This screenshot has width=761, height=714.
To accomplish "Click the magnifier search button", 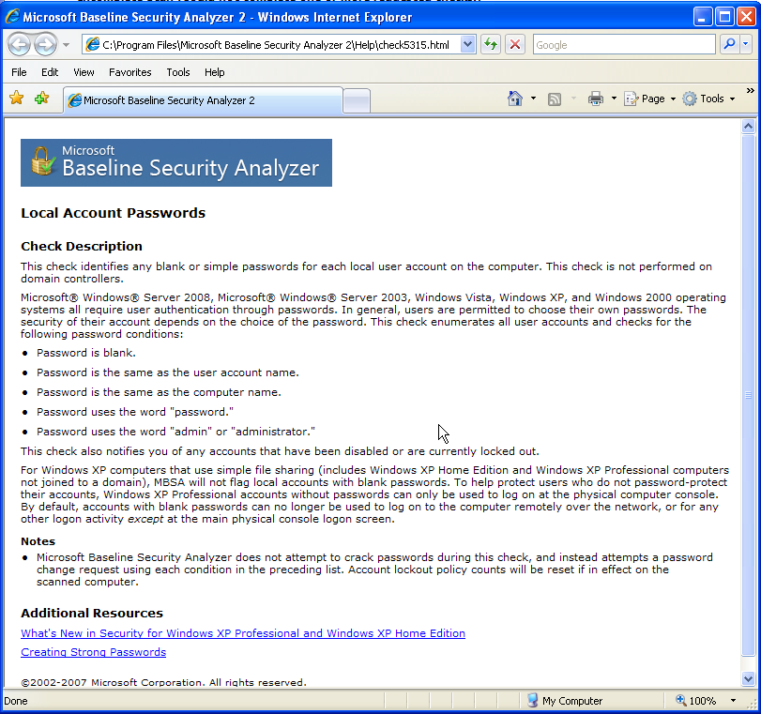I will click(x=729, y=45).
